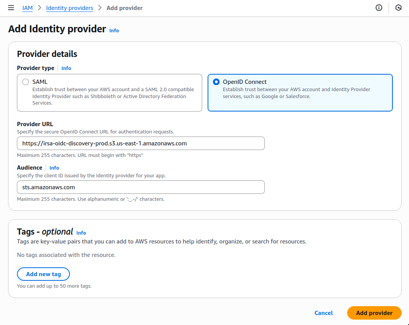This screenshot has width=409, height=325.
Task: Open Info beside the Provider type label
Action: (x=66, y=68)
